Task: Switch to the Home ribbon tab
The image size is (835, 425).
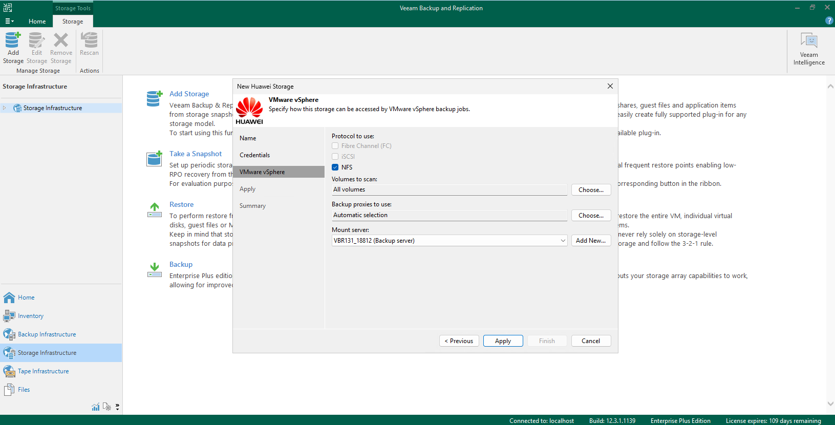Action: tap(37, 22)
